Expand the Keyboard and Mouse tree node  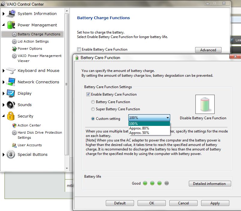(4, 71)
